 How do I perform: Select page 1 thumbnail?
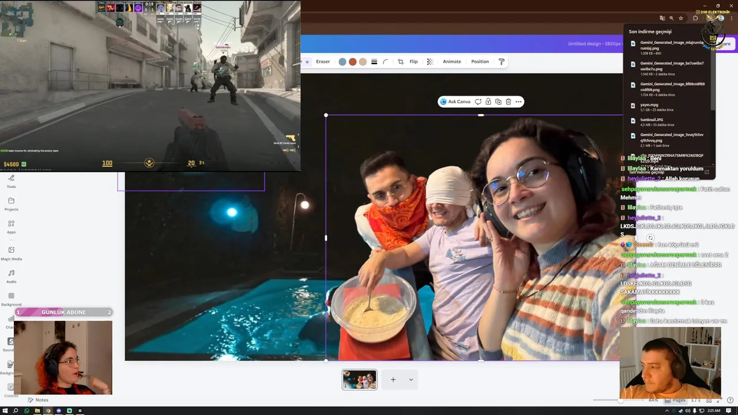359,380
